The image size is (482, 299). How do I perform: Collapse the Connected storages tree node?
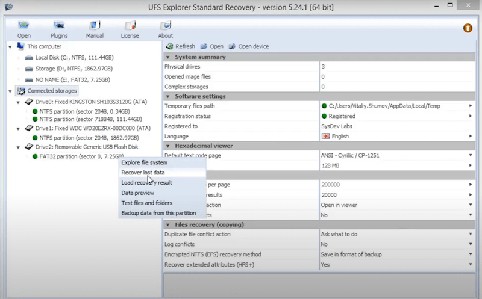(x=10, y=91)
